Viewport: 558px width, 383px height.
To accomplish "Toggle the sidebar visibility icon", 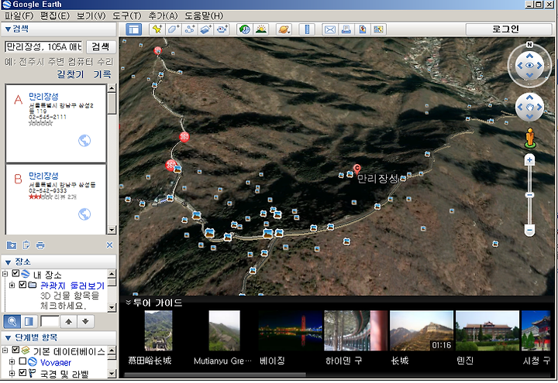I will 133,29.
